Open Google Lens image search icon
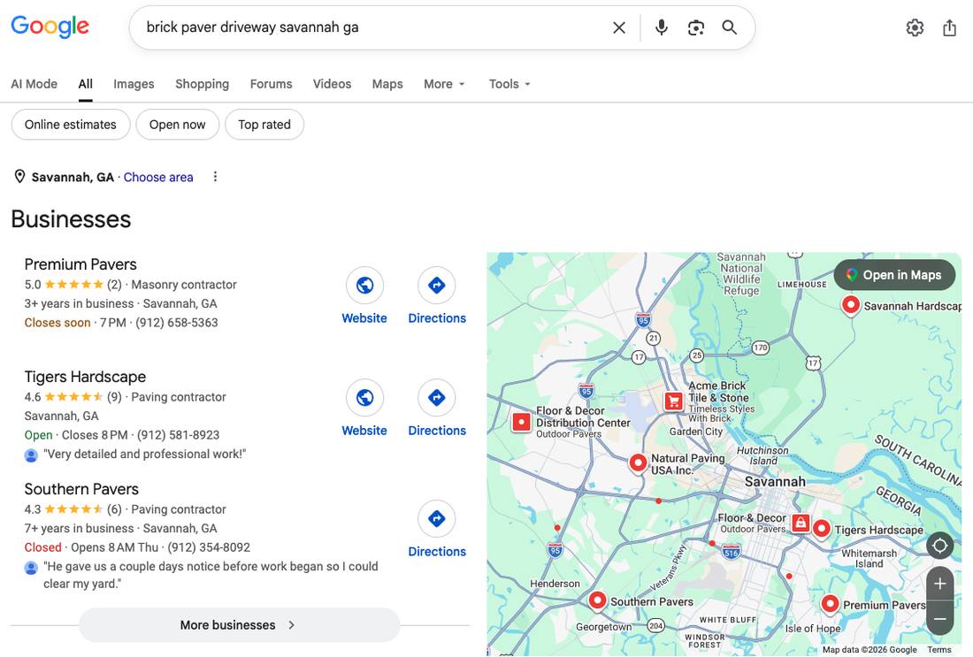 [x=695, y=27]
